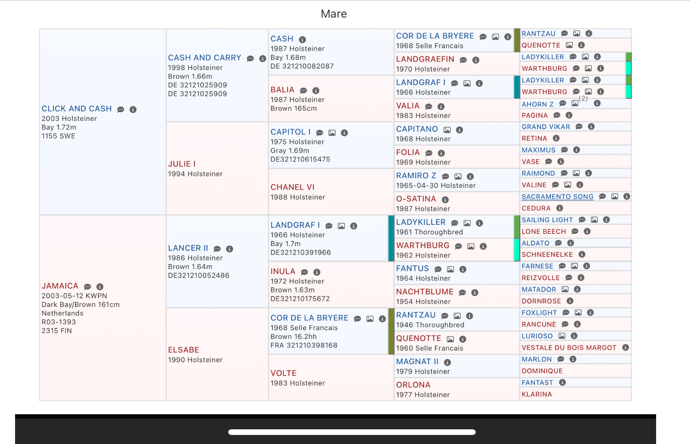Open photo icon next to SACRAMENTO SONG
Screen dimensions: 690x444
pyautogui.click(x=615, y=197)
